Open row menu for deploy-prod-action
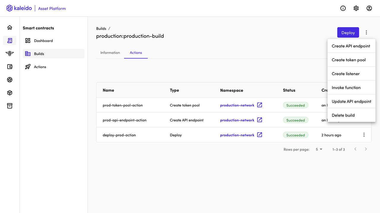Screen dimensions: 380x213 pyautogui.click(x=364, y=135)
